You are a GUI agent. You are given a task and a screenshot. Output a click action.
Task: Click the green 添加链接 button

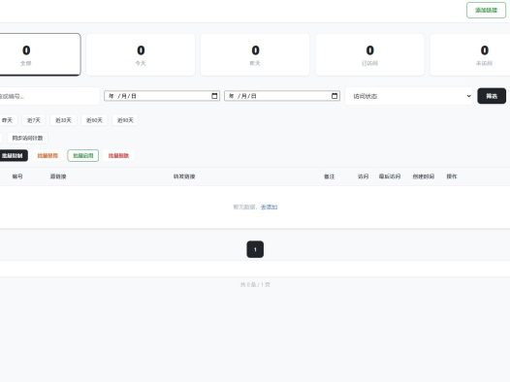tap(487, 10)
